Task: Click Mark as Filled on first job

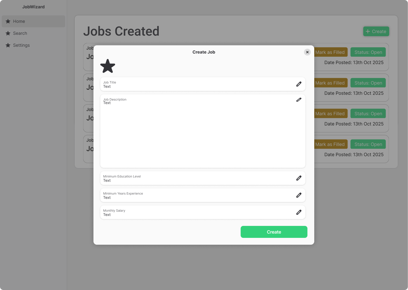Action: point(331,52)
